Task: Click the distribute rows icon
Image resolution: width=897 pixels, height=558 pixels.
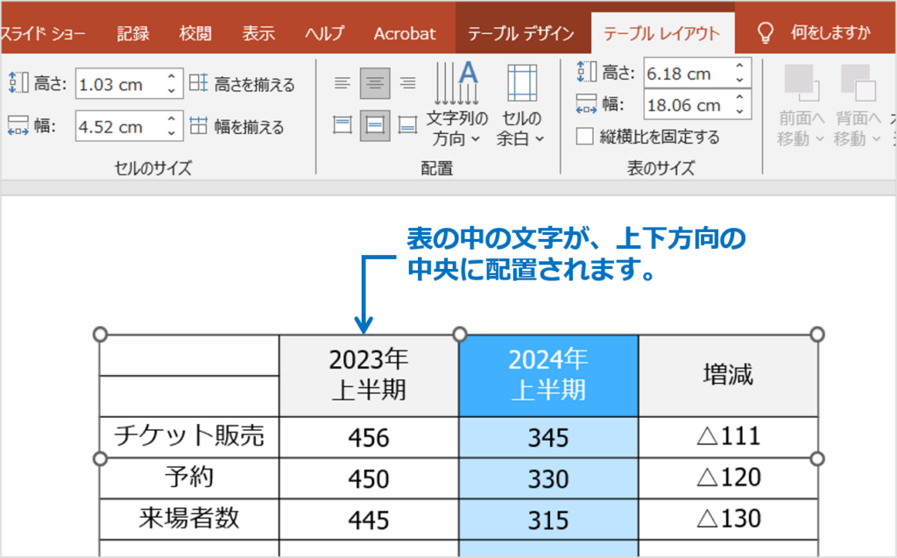Action: click(x=199, y=83)
